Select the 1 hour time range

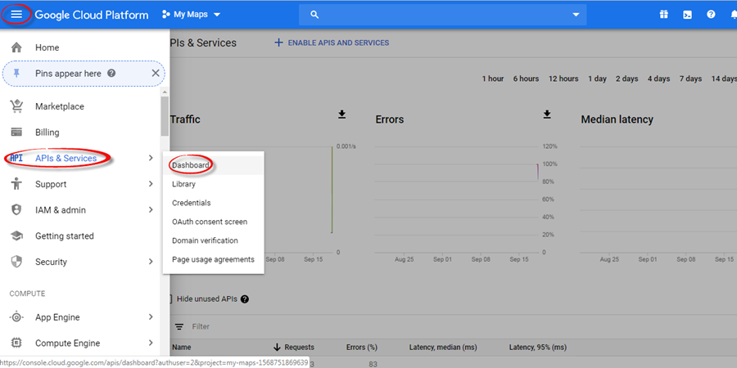pyautogui.click(x=493, y=79)
